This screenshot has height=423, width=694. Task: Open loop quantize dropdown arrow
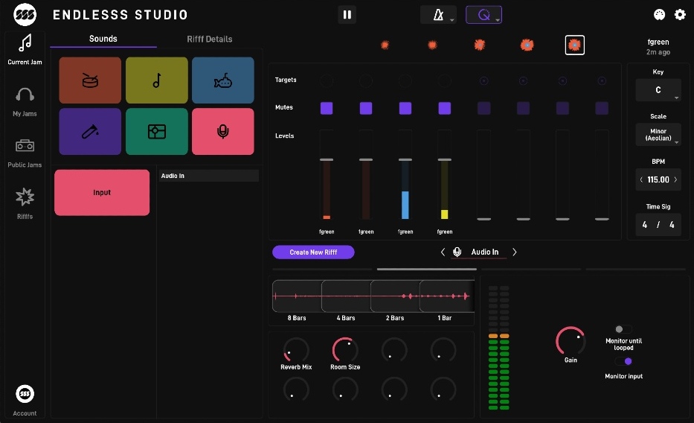(x=498, y=20)
